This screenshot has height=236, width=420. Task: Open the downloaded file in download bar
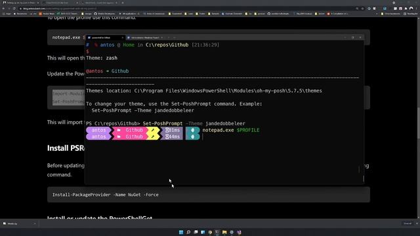click(16, 224)
